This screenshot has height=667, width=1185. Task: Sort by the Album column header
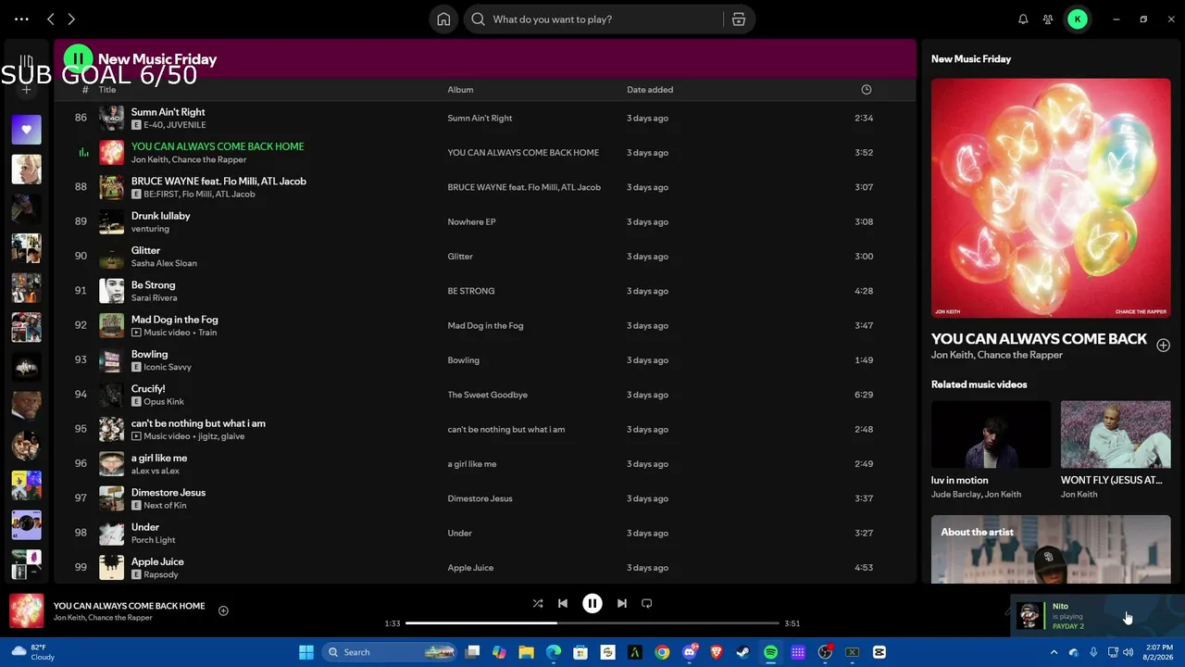[460, 90]
